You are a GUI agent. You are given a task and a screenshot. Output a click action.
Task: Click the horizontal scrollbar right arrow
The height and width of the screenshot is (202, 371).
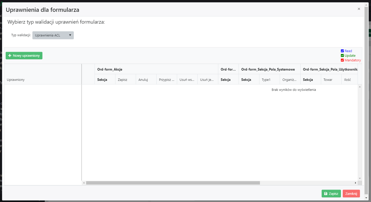356,183
